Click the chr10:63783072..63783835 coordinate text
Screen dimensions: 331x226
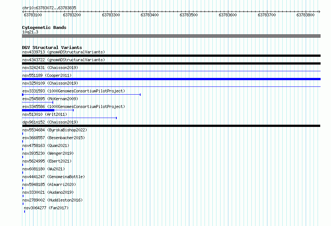(x=49, y=8)
